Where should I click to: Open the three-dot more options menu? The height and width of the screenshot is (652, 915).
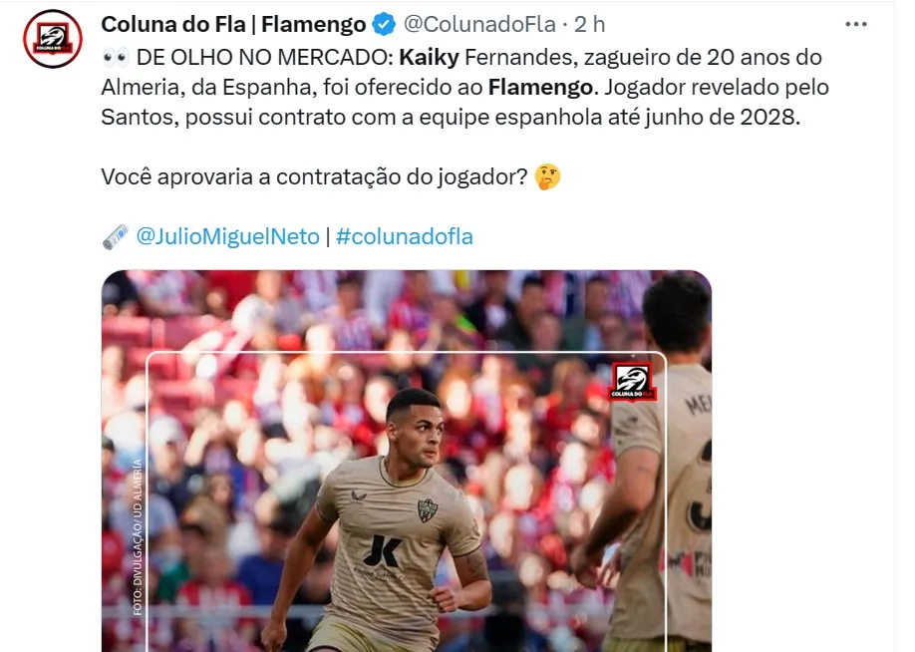(855, 25)
